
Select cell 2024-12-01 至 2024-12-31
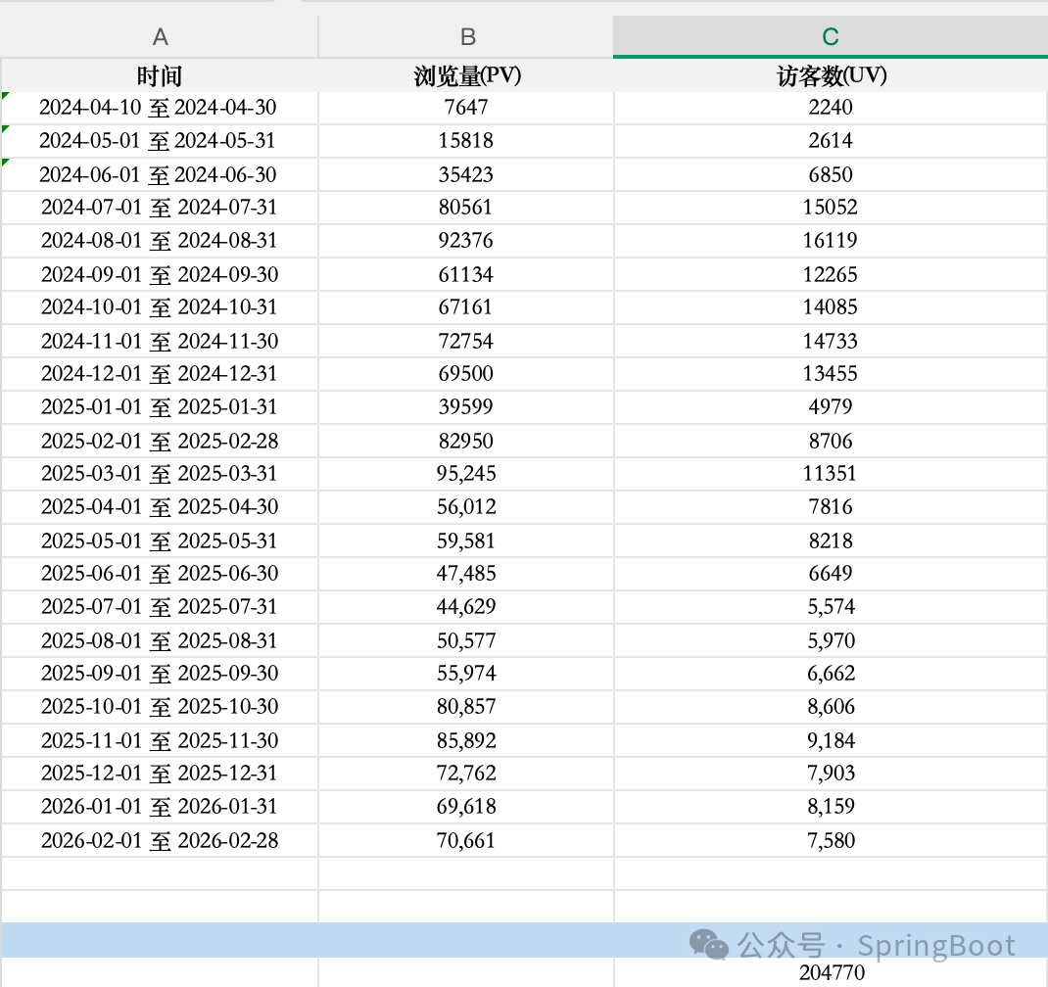click(160, 373)
